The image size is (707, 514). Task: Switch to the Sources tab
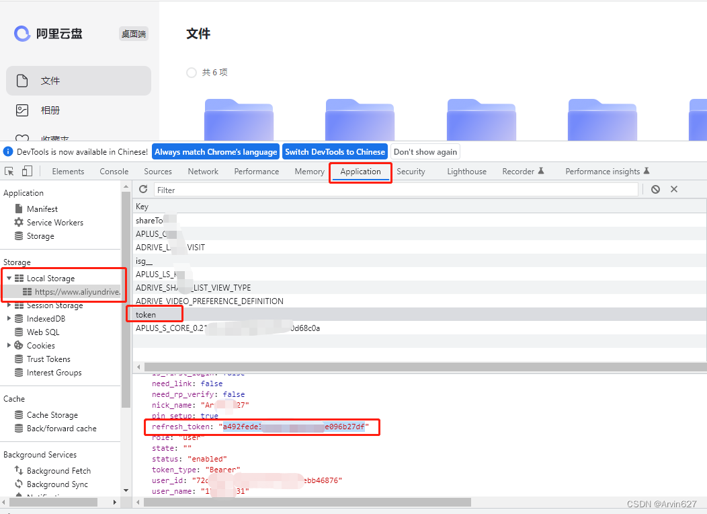point(158,172)
